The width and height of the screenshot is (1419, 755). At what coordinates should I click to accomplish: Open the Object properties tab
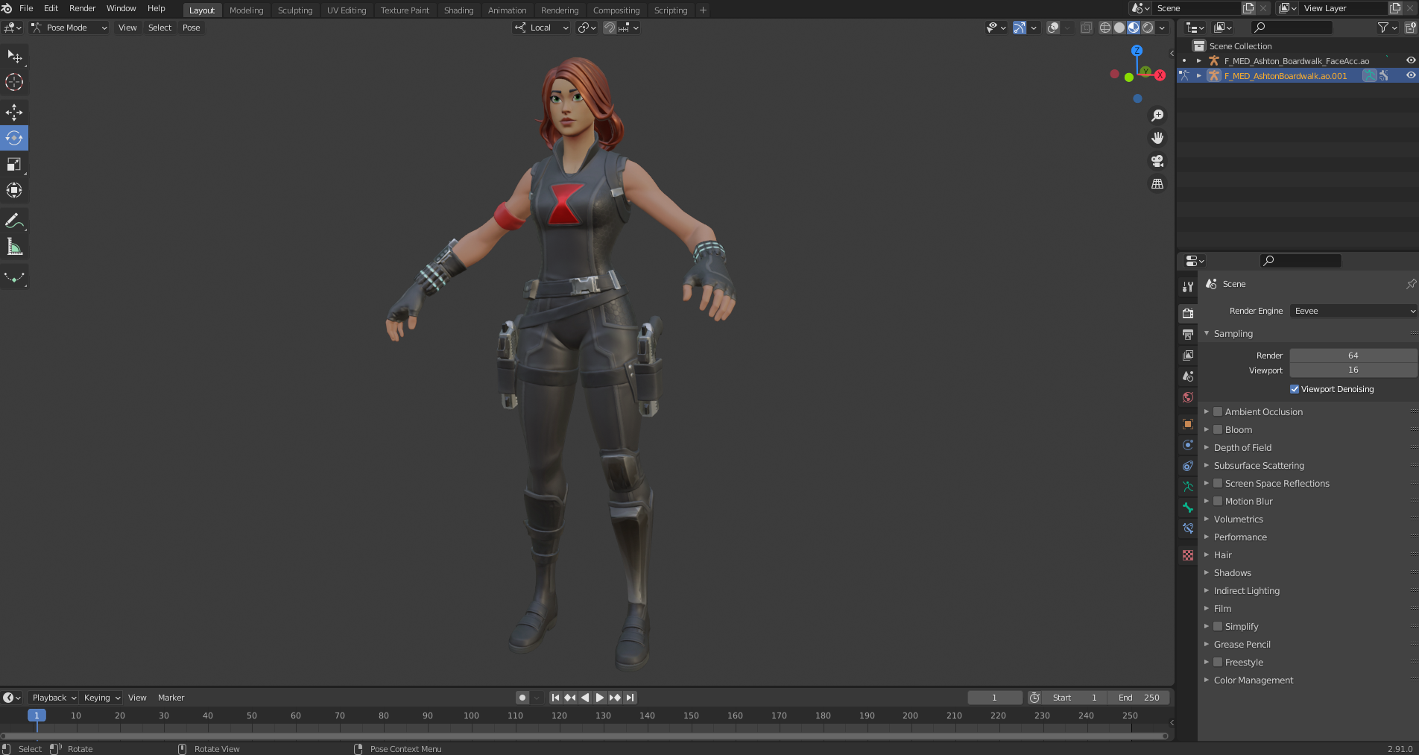click(x=1188, y=424)
